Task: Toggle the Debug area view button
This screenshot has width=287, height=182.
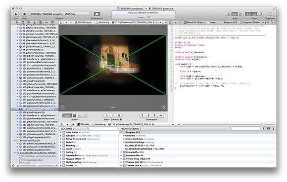Action: (254, 14)
